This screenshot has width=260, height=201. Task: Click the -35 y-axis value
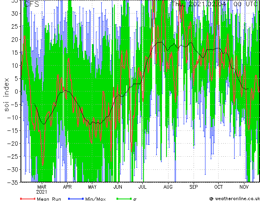pyautogui.click(x=13, y=183)
